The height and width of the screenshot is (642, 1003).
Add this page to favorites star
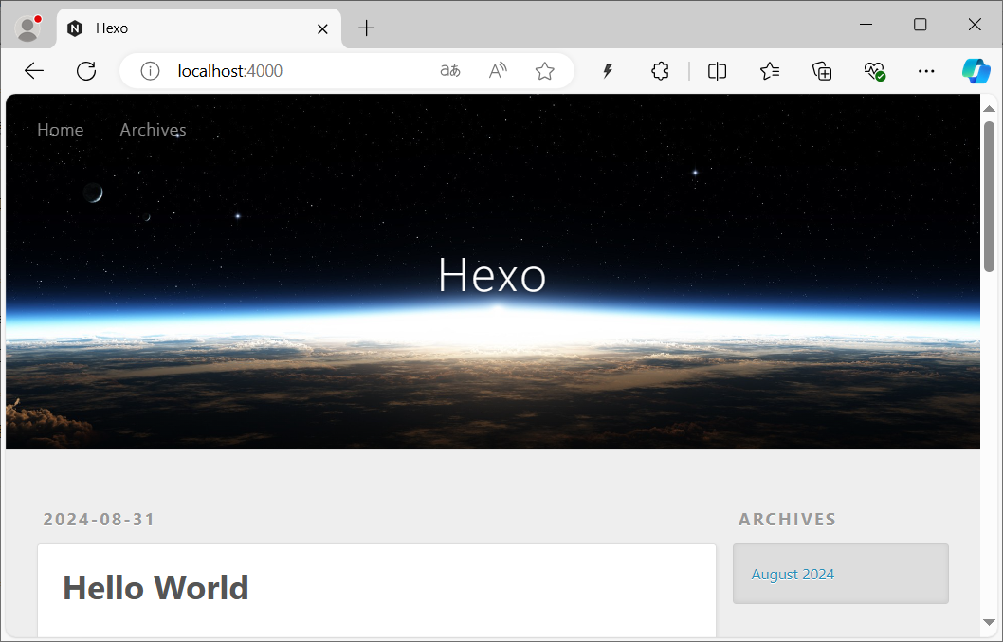point(544,71)
